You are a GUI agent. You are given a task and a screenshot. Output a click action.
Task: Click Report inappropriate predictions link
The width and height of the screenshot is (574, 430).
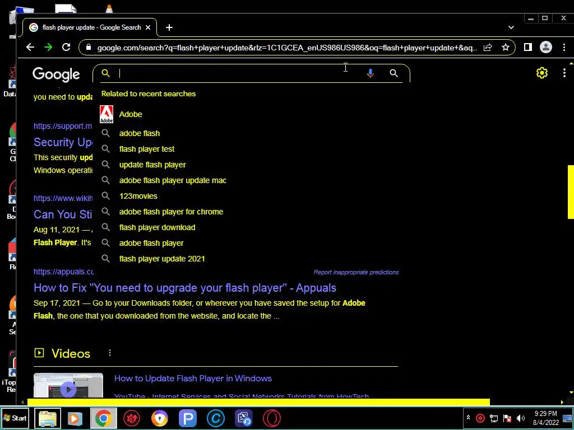click(x=356, y=273)
